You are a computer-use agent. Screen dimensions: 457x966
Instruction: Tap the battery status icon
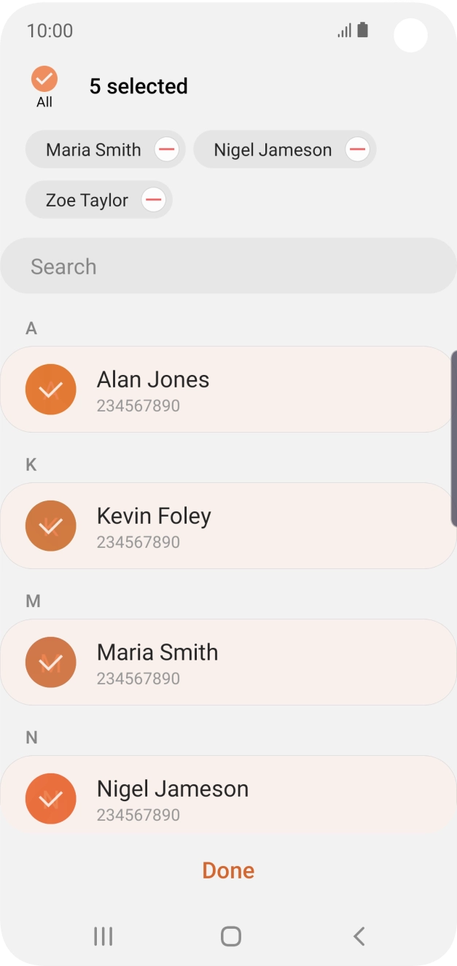[x=363, y=31]
